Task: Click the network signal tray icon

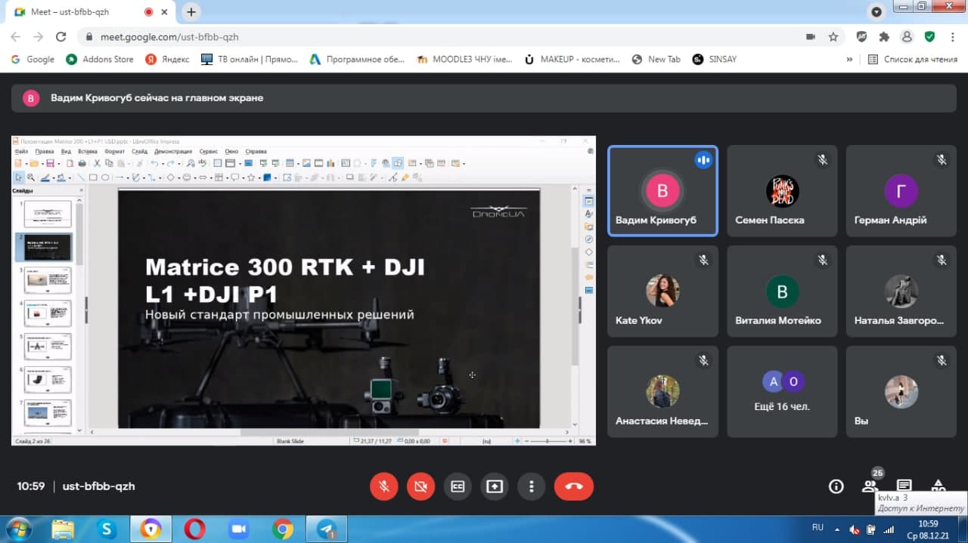Action: click(x=888, y=529)
